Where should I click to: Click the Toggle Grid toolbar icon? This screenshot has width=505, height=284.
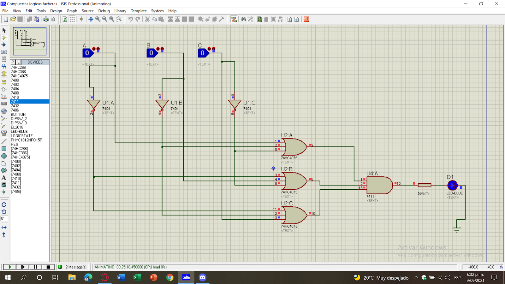pos(72,19)
